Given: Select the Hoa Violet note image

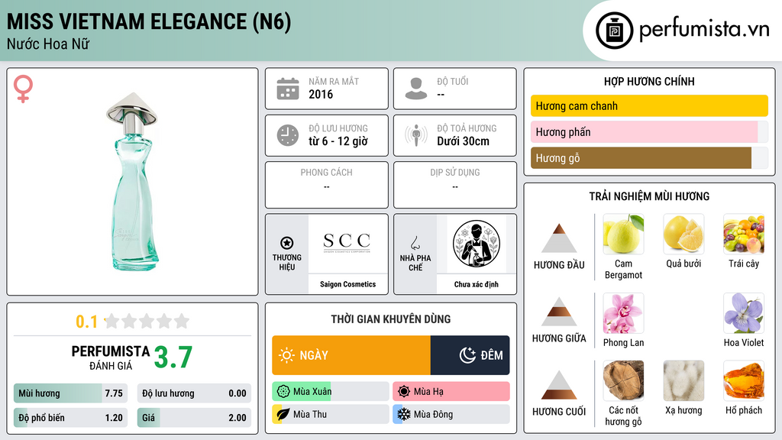Looking at the screenshot, I should pyautogui.click(x=744, y=312).
